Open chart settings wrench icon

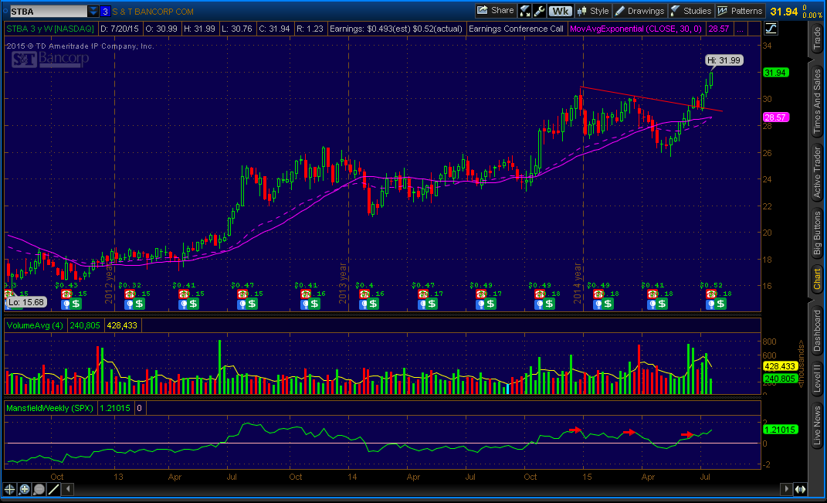coord(539,11)
